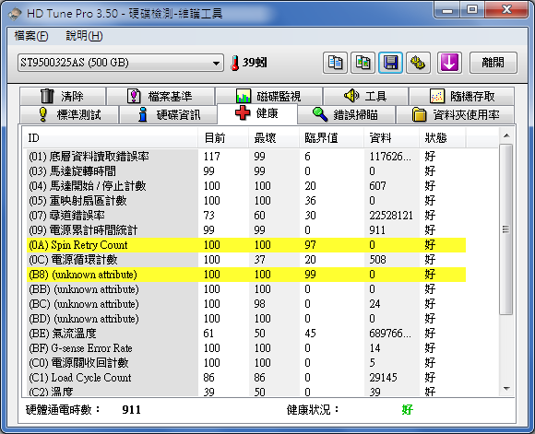Switch to the 工具 tab
Image resolution: width=535 pixels, height=434 pixels.
[365, 96]
